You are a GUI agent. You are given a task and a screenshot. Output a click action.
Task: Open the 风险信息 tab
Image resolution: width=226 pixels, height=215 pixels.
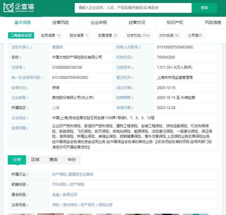pos(213,22)
